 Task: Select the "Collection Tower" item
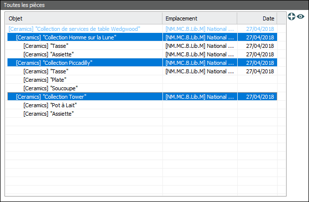click(x=51, y=97)
